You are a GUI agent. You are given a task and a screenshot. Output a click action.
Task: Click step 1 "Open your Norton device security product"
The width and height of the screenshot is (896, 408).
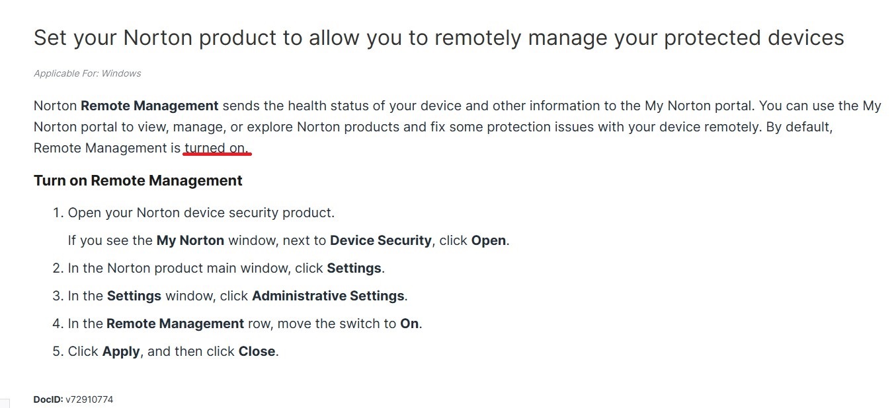click(201, 213)
